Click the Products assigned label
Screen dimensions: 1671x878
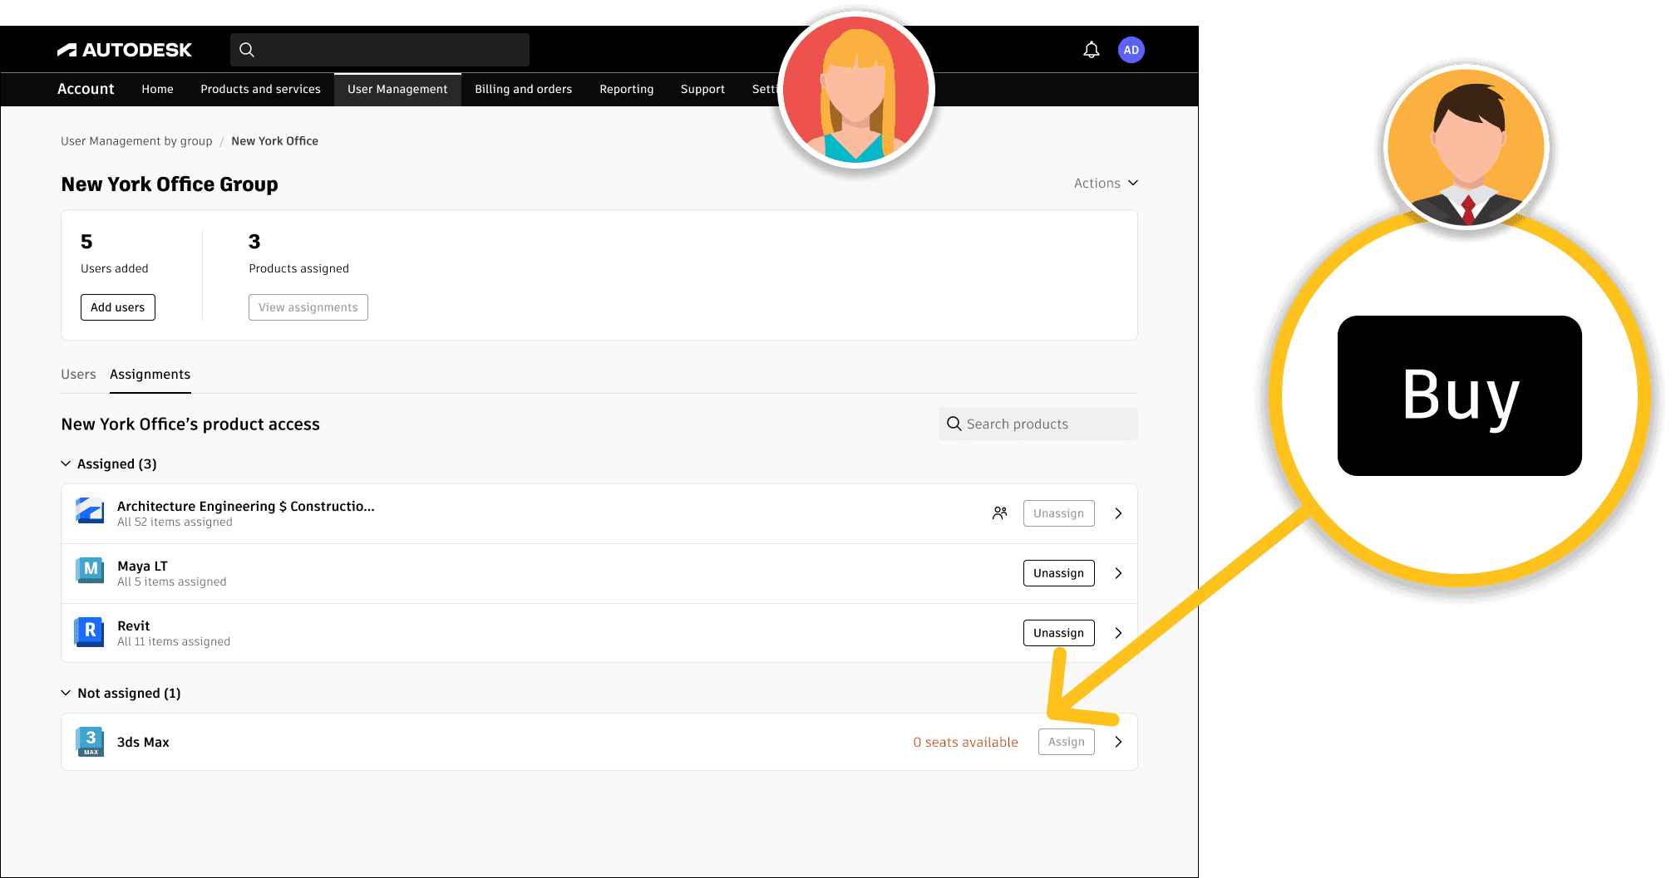tap(298, 268)
